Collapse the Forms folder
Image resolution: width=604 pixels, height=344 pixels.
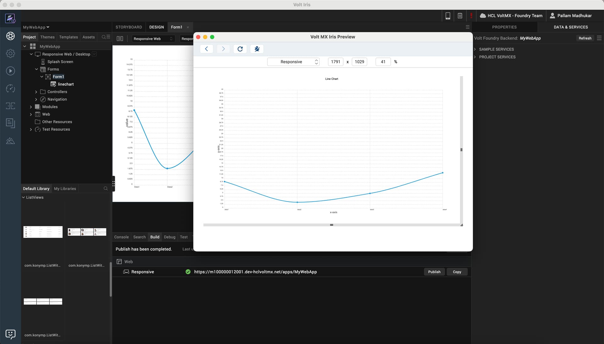point(36,69)
